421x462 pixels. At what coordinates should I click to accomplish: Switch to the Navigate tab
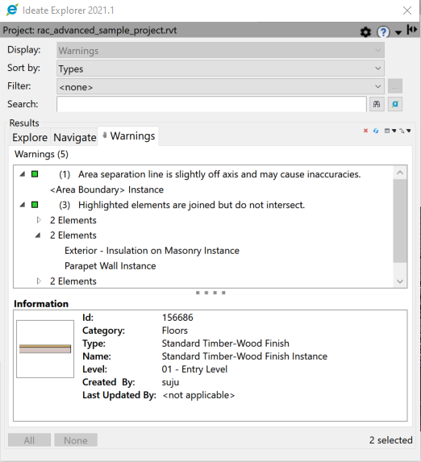75,137
